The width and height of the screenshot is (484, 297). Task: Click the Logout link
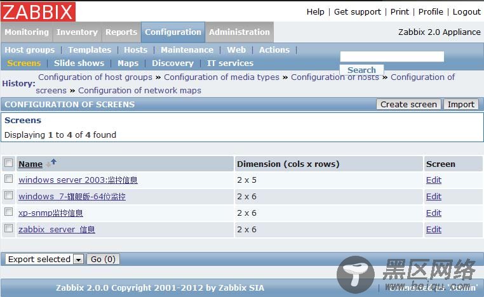coord(466,11)
